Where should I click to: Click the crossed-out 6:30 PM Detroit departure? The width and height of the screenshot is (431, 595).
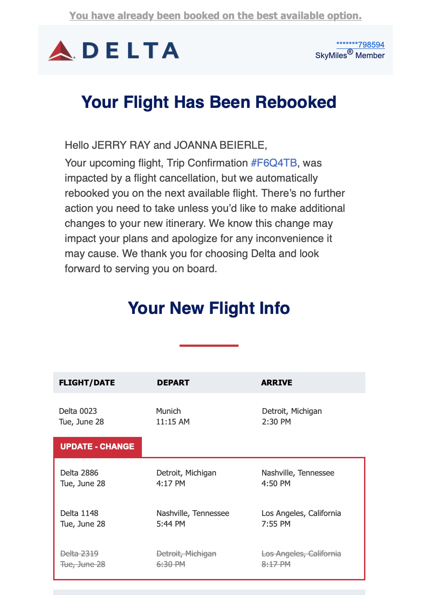click(186, 559)
